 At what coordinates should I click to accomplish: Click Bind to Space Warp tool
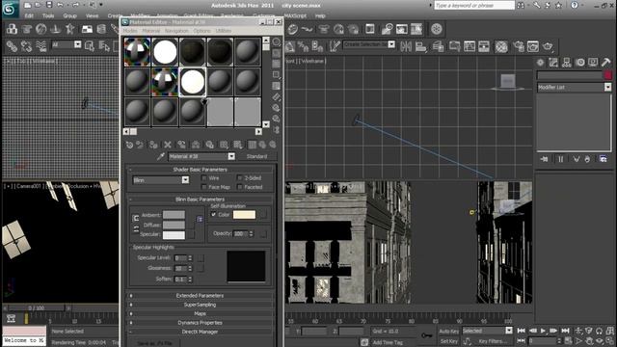(x=40, y=46)
